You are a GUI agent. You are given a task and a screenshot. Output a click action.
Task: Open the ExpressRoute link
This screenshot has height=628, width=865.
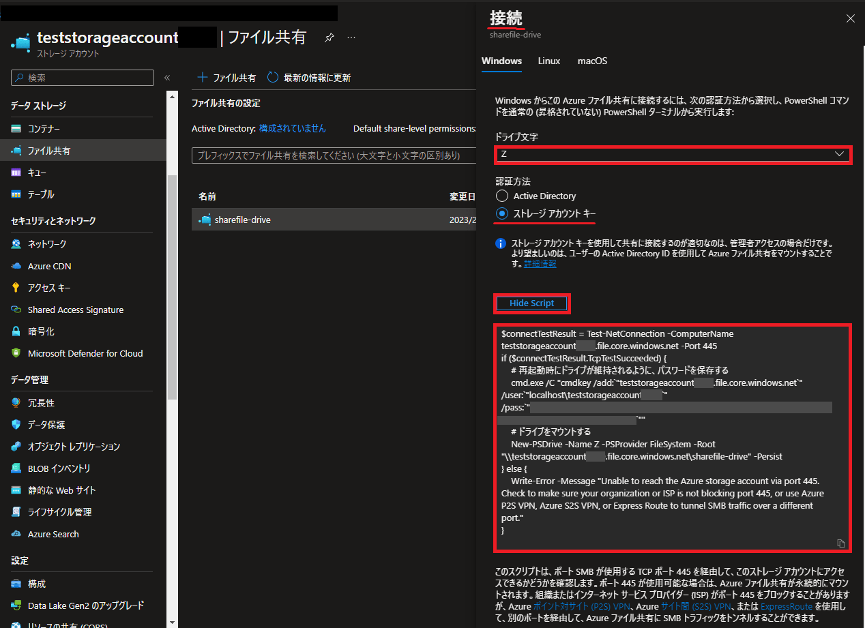click(787, 606)
